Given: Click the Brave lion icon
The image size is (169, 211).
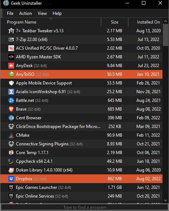Looking at the screenshot, I should tap(11, 109).
